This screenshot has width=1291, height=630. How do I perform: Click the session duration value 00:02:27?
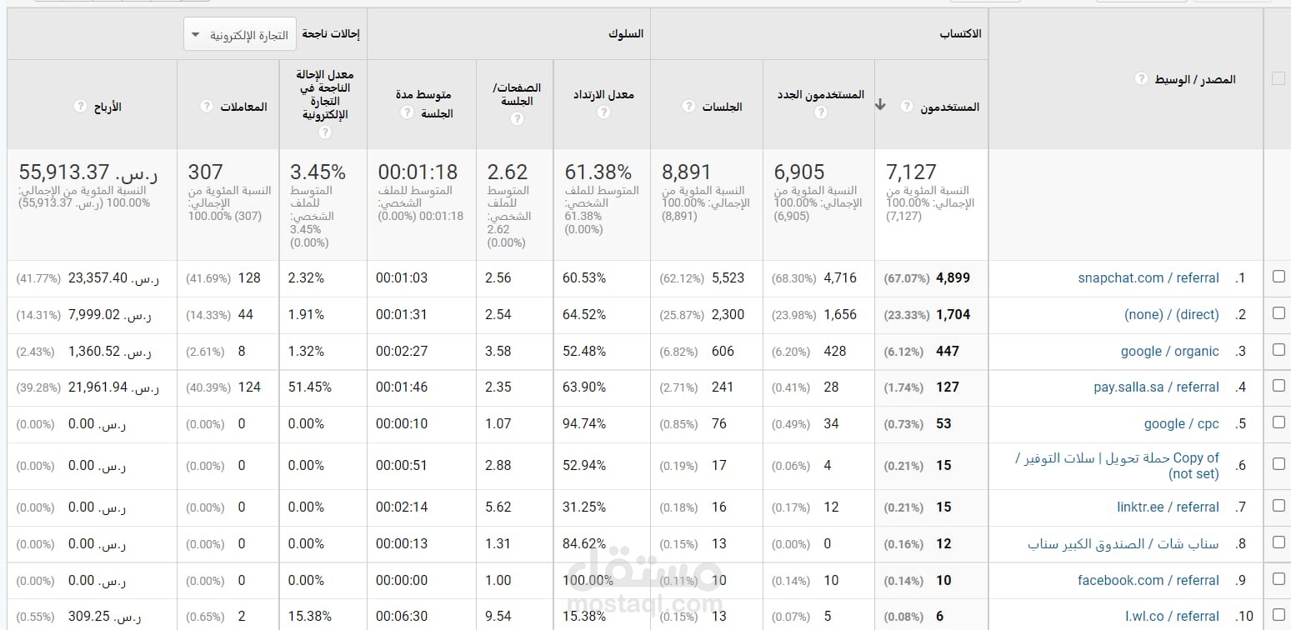pos(402,351)
